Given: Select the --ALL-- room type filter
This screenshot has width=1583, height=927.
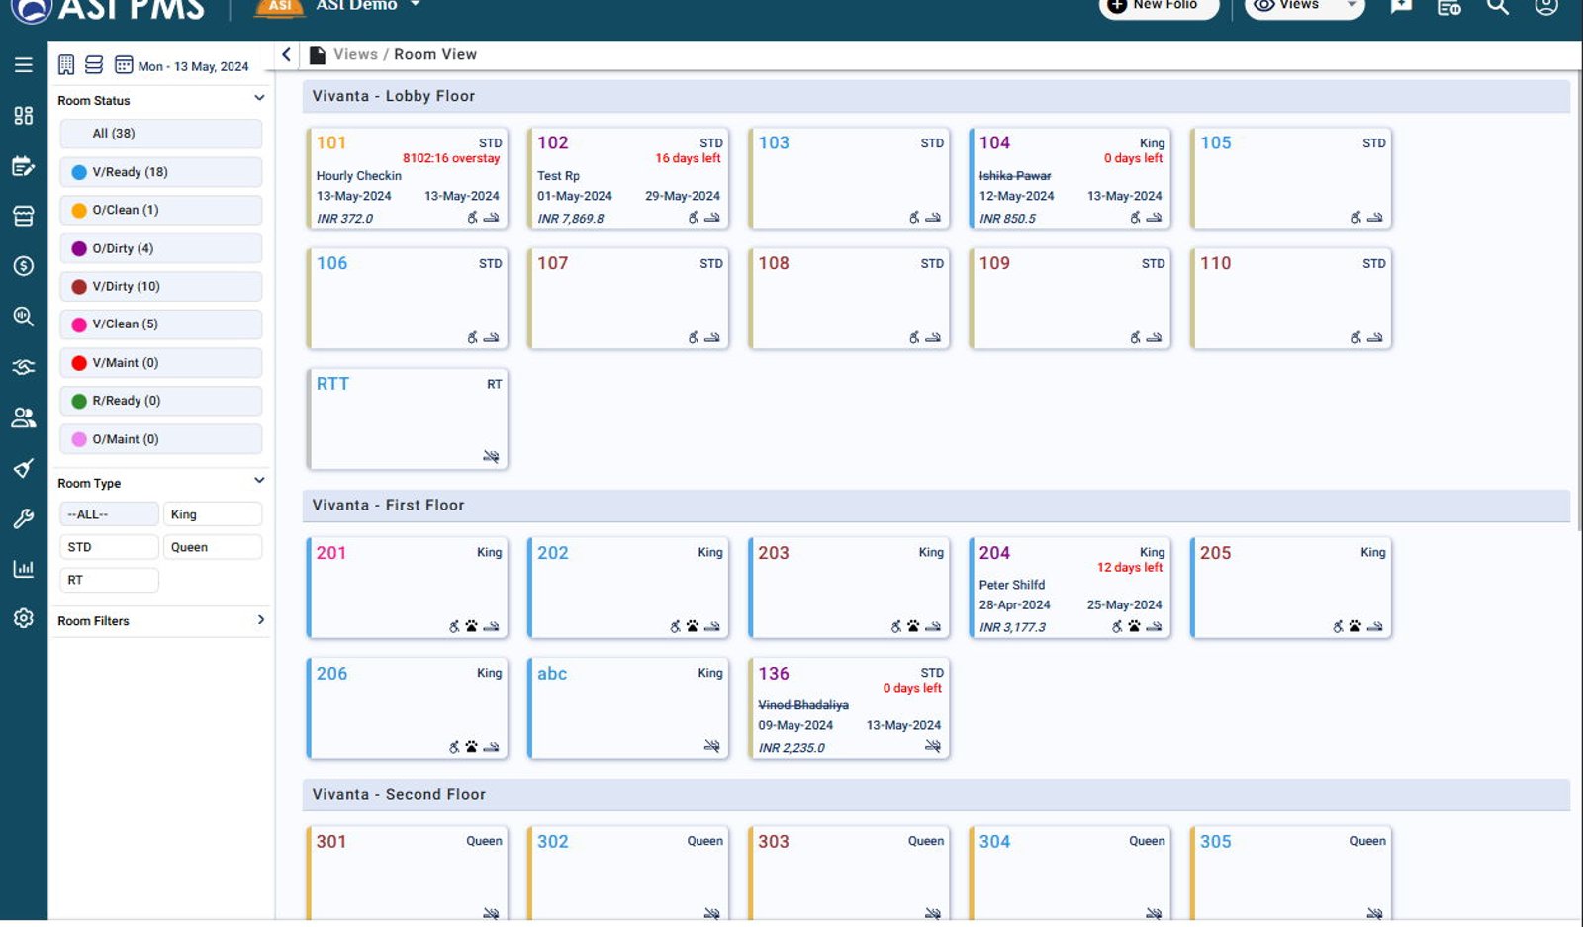Looking at the screenshot, I should click(109, 514).
